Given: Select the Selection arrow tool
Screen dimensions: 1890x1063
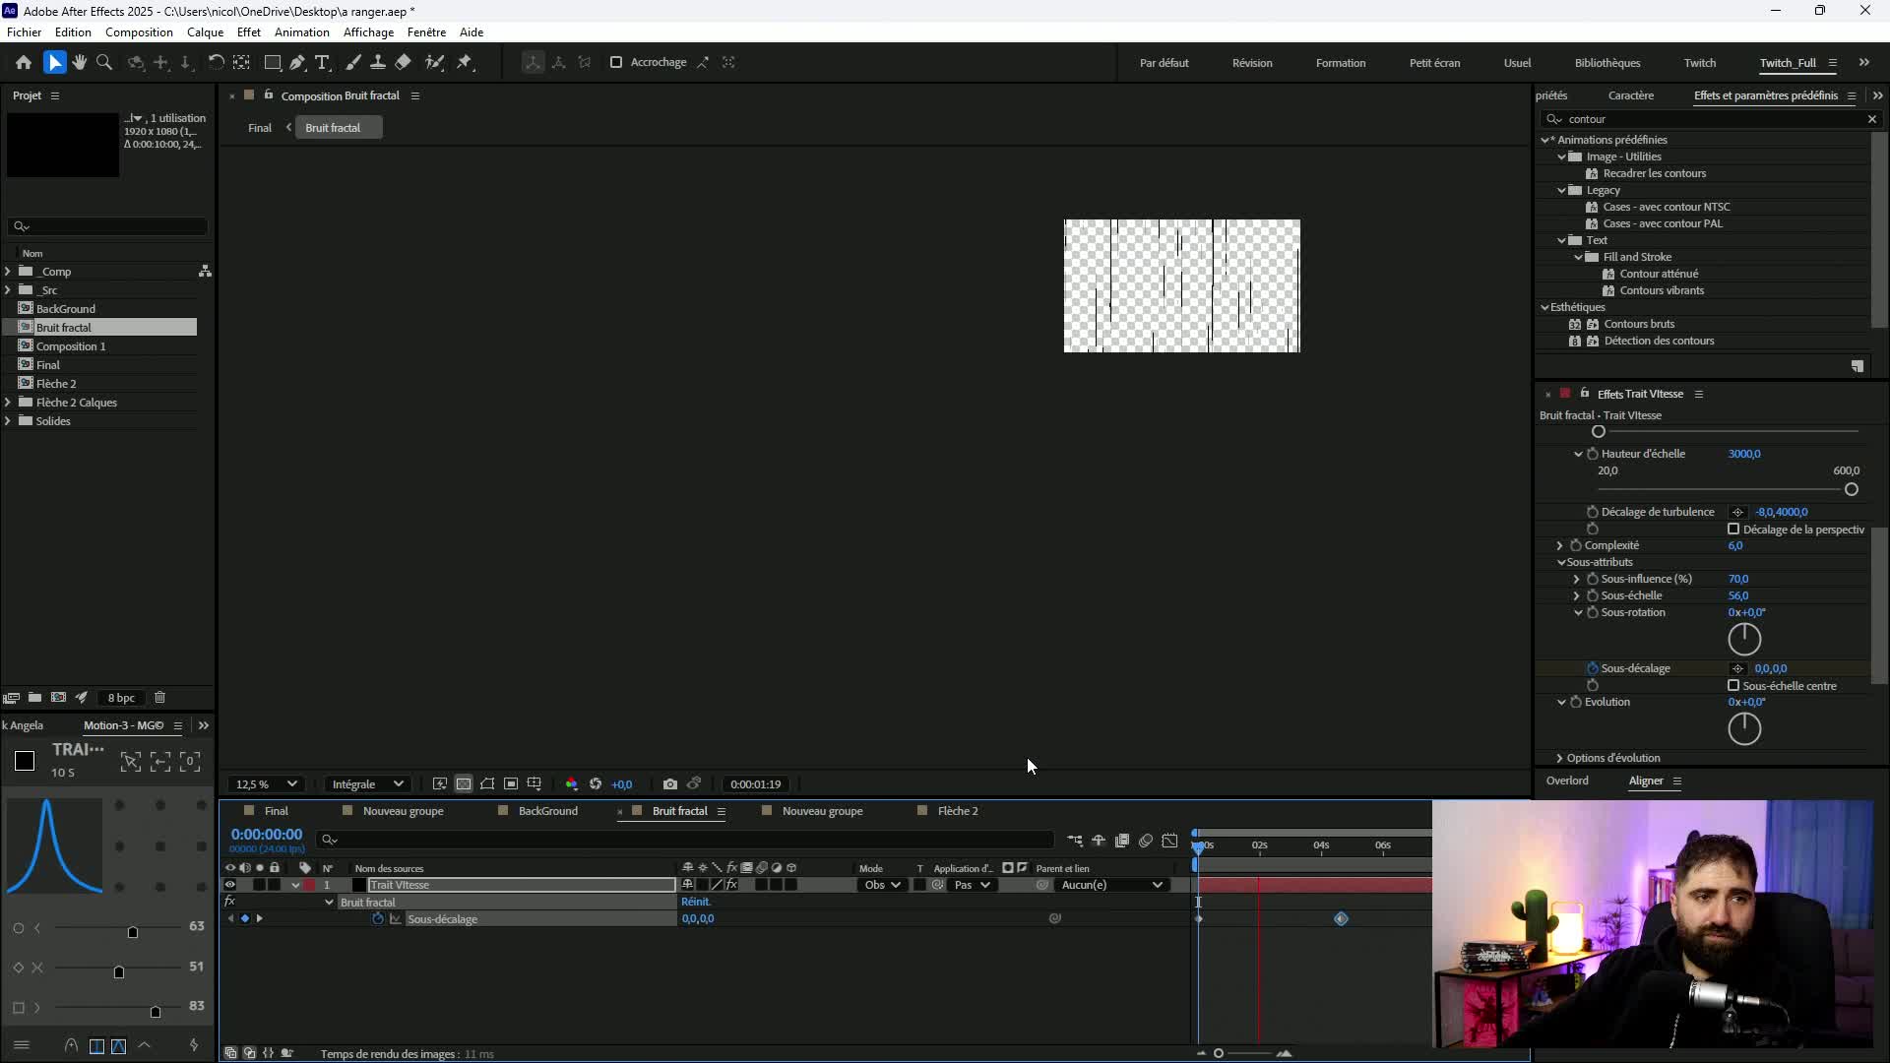Looking at the screenshot, I should tap(54, 62).
